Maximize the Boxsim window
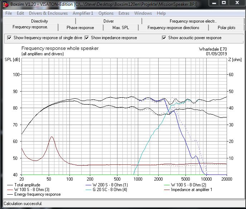246x209 pixels. (224, 3)
